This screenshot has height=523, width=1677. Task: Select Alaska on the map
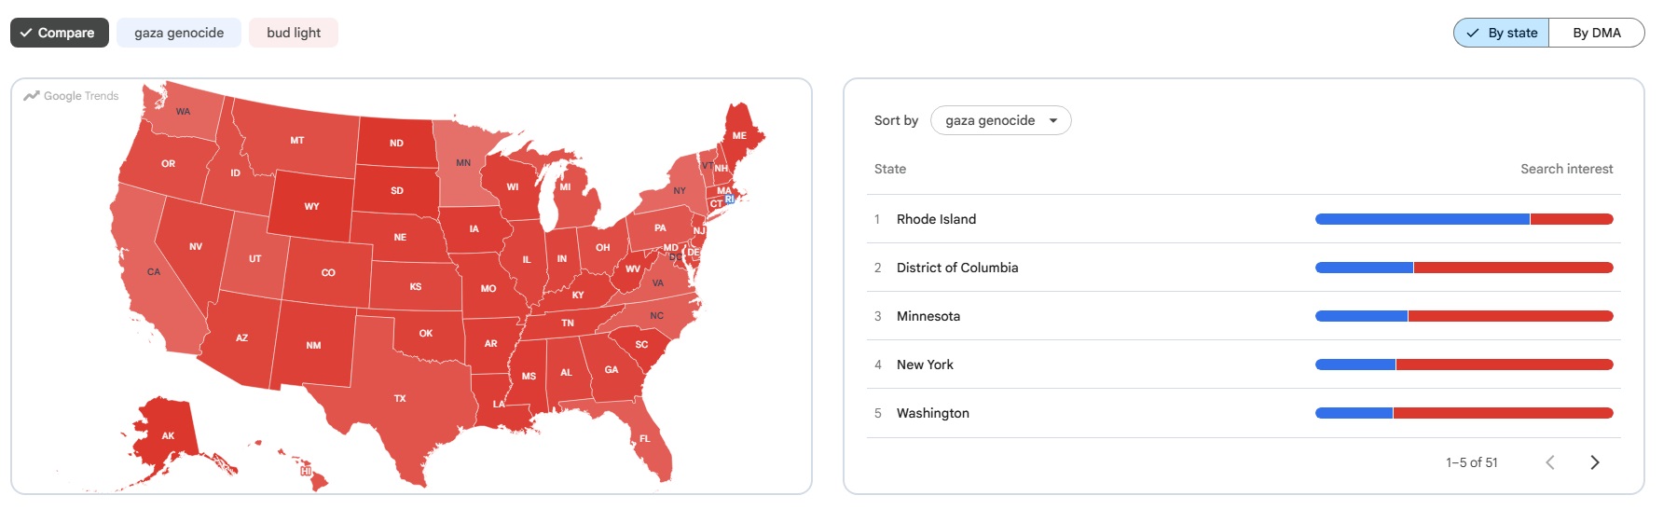pos(168,435)
